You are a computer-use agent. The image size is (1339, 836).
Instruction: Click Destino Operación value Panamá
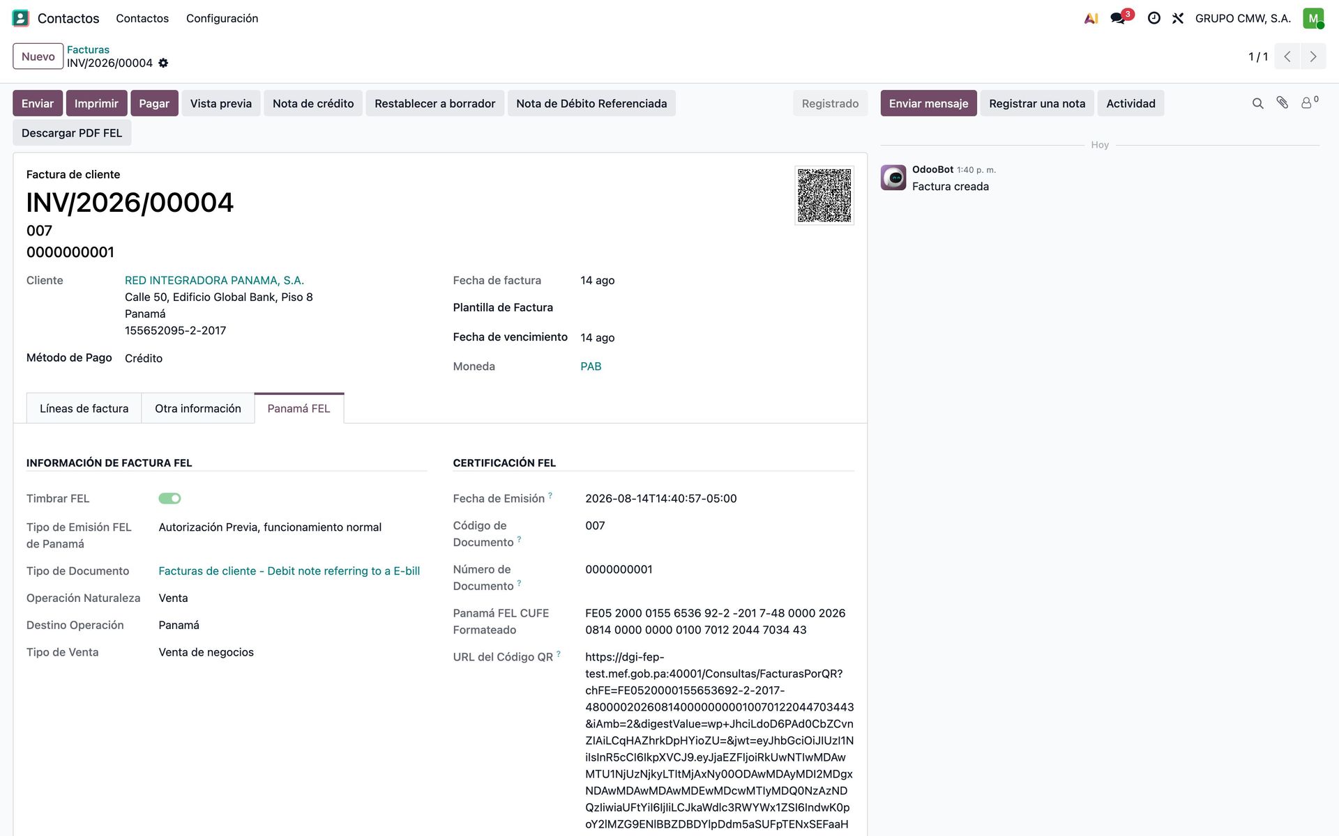pos(179,625)
